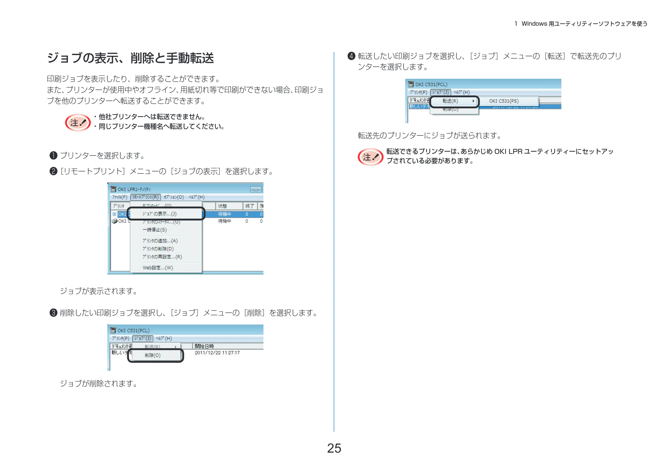Select the second OKI printer icon row
This screenshot has height=473, width=669.
tap(115, 221)
